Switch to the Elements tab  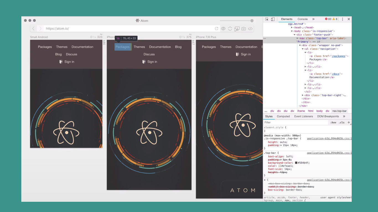click(287, 19)
